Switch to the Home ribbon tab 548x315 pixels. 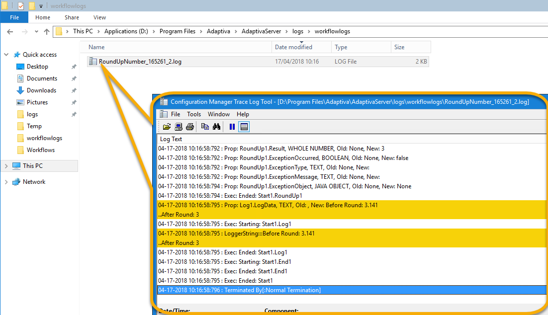[x=43, y=17]
